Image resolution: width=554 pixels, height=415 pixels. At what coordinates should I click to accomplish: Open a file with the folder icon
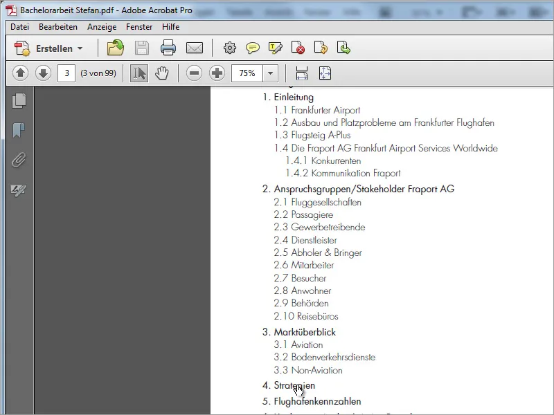click(115, 48)
